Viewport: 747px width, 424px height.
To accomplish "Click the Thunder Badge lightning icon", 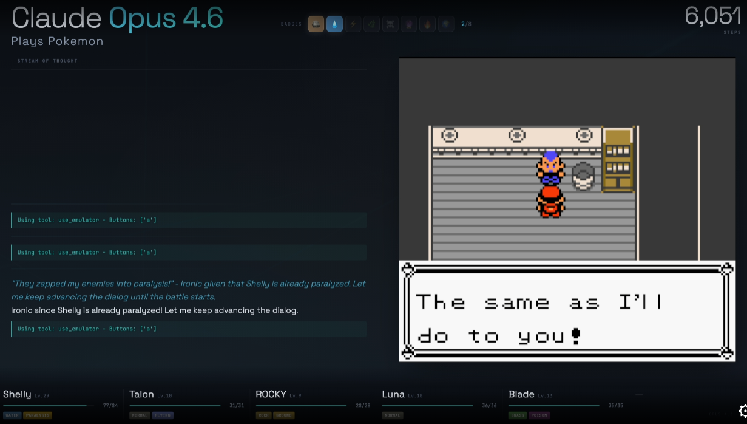I will [353, 24].
